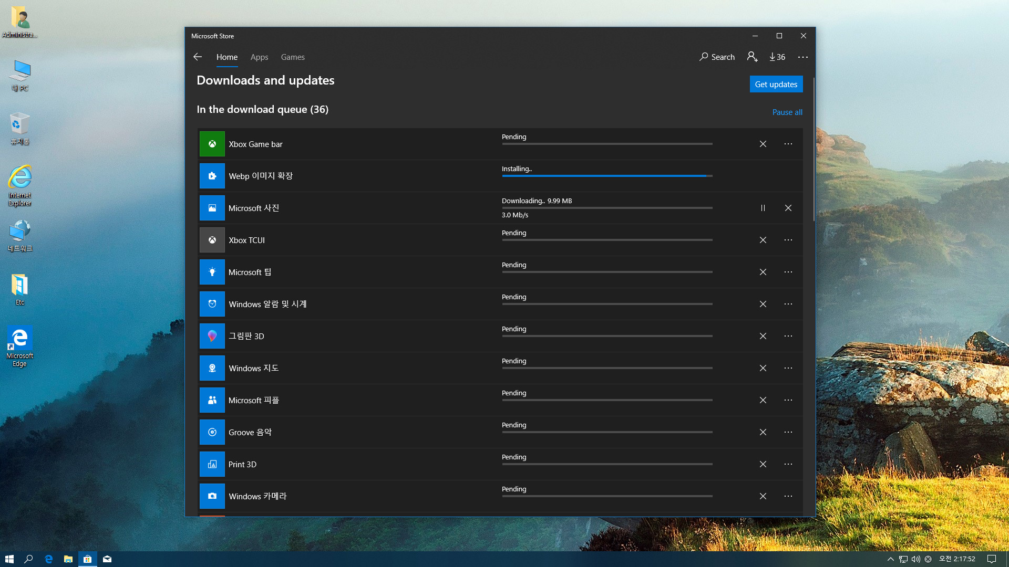Select the 휴지통 recycle bin desktop icon
1009x567 pixels.
click(20, 129)
